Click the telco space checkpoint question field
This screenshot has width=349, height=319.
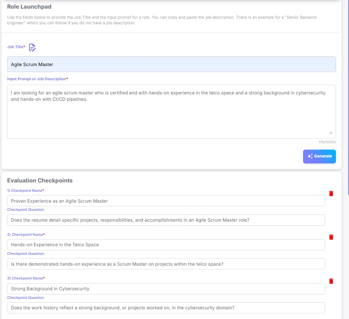tap(166, 264)
